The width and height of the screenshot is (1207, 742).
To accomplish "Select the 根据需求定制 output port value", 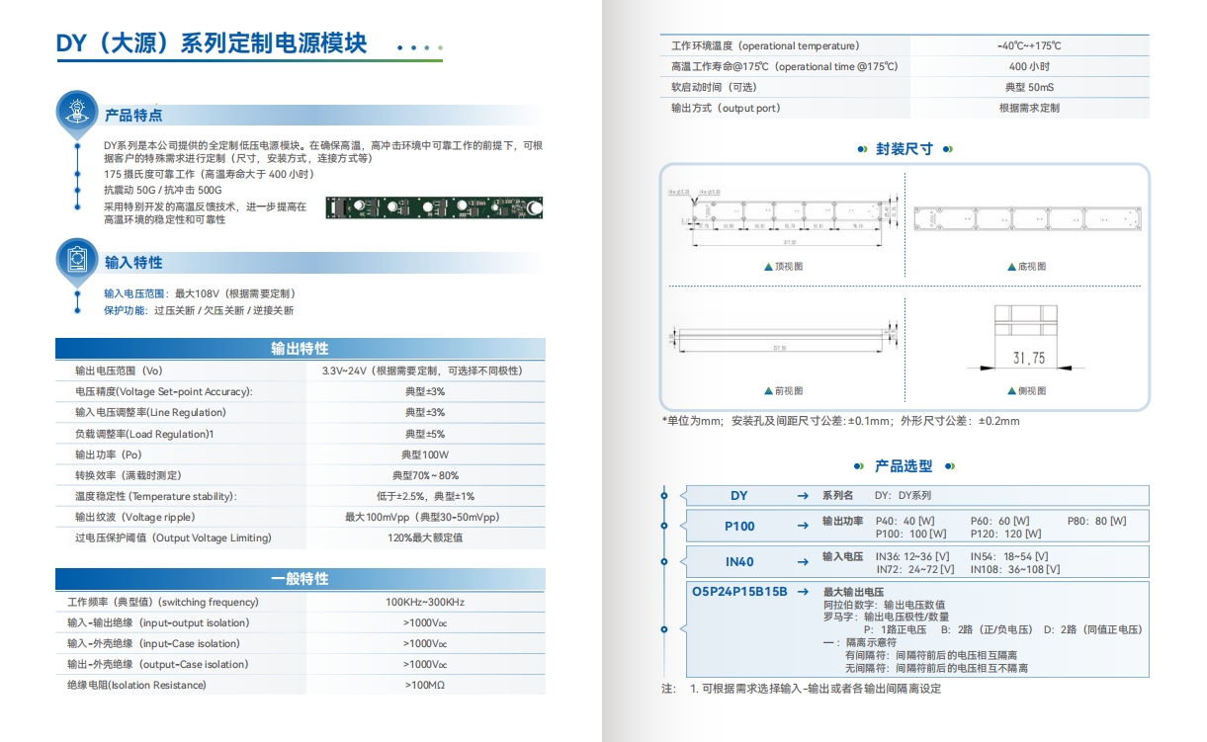I will pyautogui.click(x=1029, y=108).
